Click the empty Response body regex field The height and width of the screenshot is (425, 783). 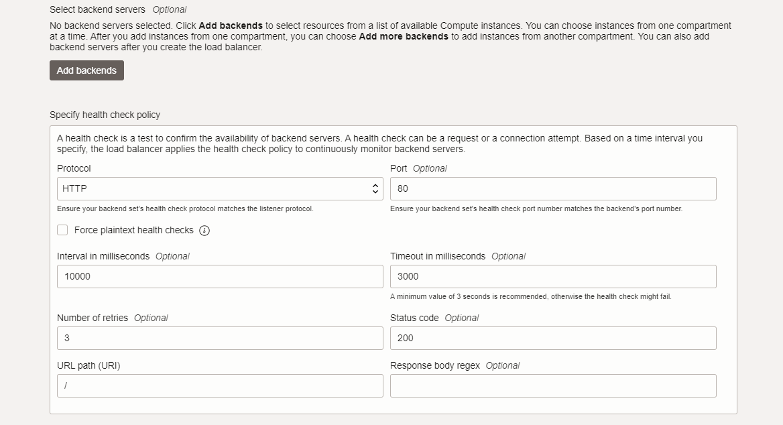pos(552,385)
